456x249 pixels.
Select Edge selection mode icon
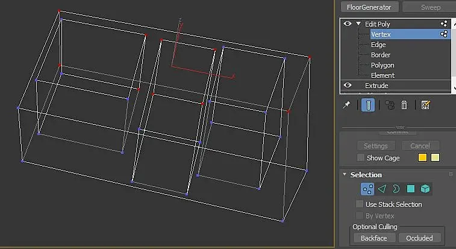(382, 189)
